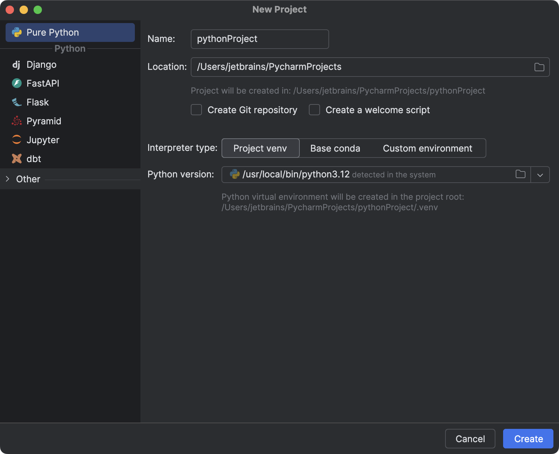Click the Create button
The image size is (559, 454).
click(528, 439)
